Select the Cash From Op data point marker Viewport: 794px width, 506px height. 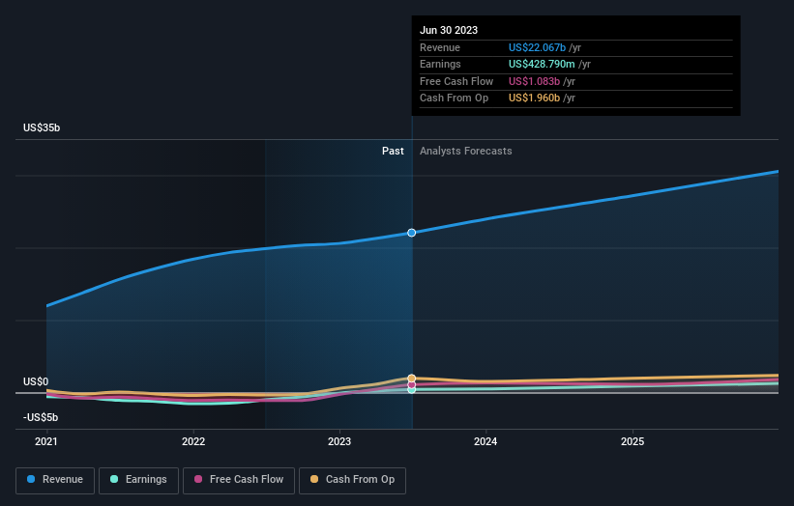(412, 379)
